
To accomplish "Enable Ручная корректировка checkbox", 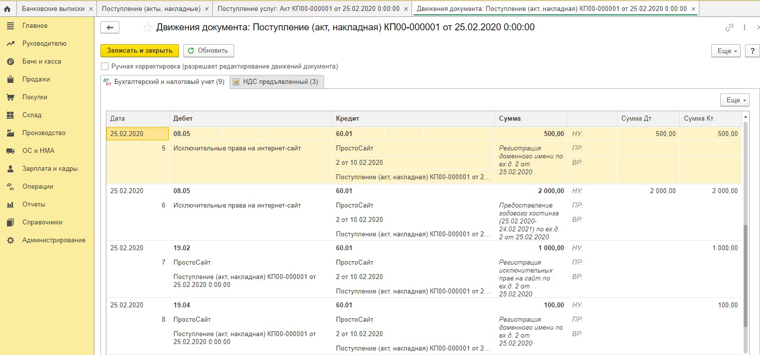I will tap(104, 66).
